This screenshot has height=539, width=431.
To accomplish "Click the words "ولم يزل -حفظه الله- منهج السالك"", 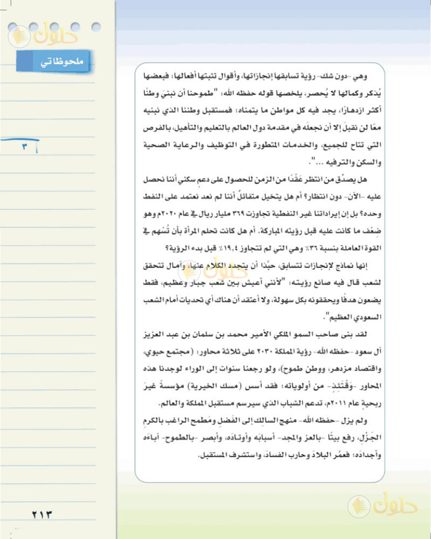I will (x=311, y=421).
